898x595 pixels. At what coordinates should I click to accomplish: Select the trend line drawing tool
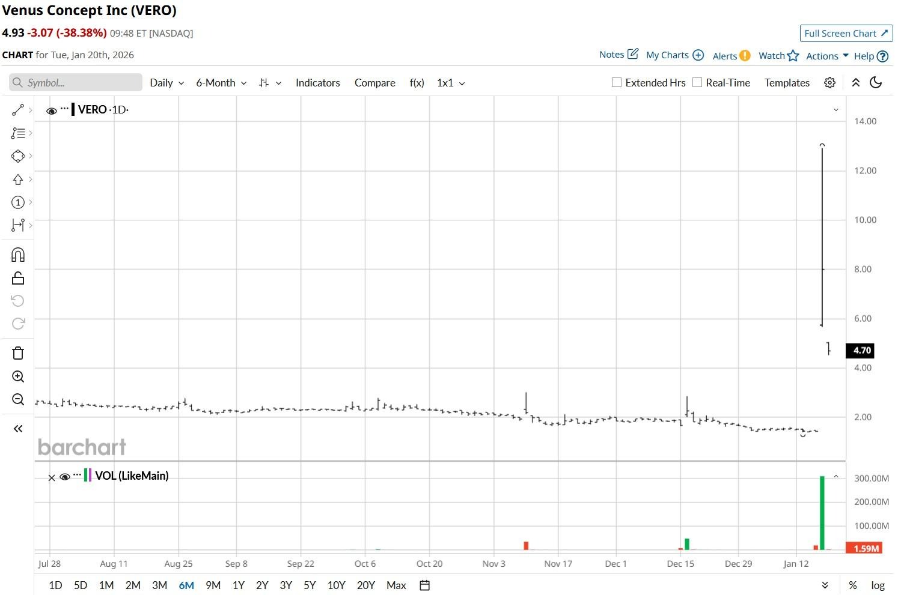tap(18, 110)
